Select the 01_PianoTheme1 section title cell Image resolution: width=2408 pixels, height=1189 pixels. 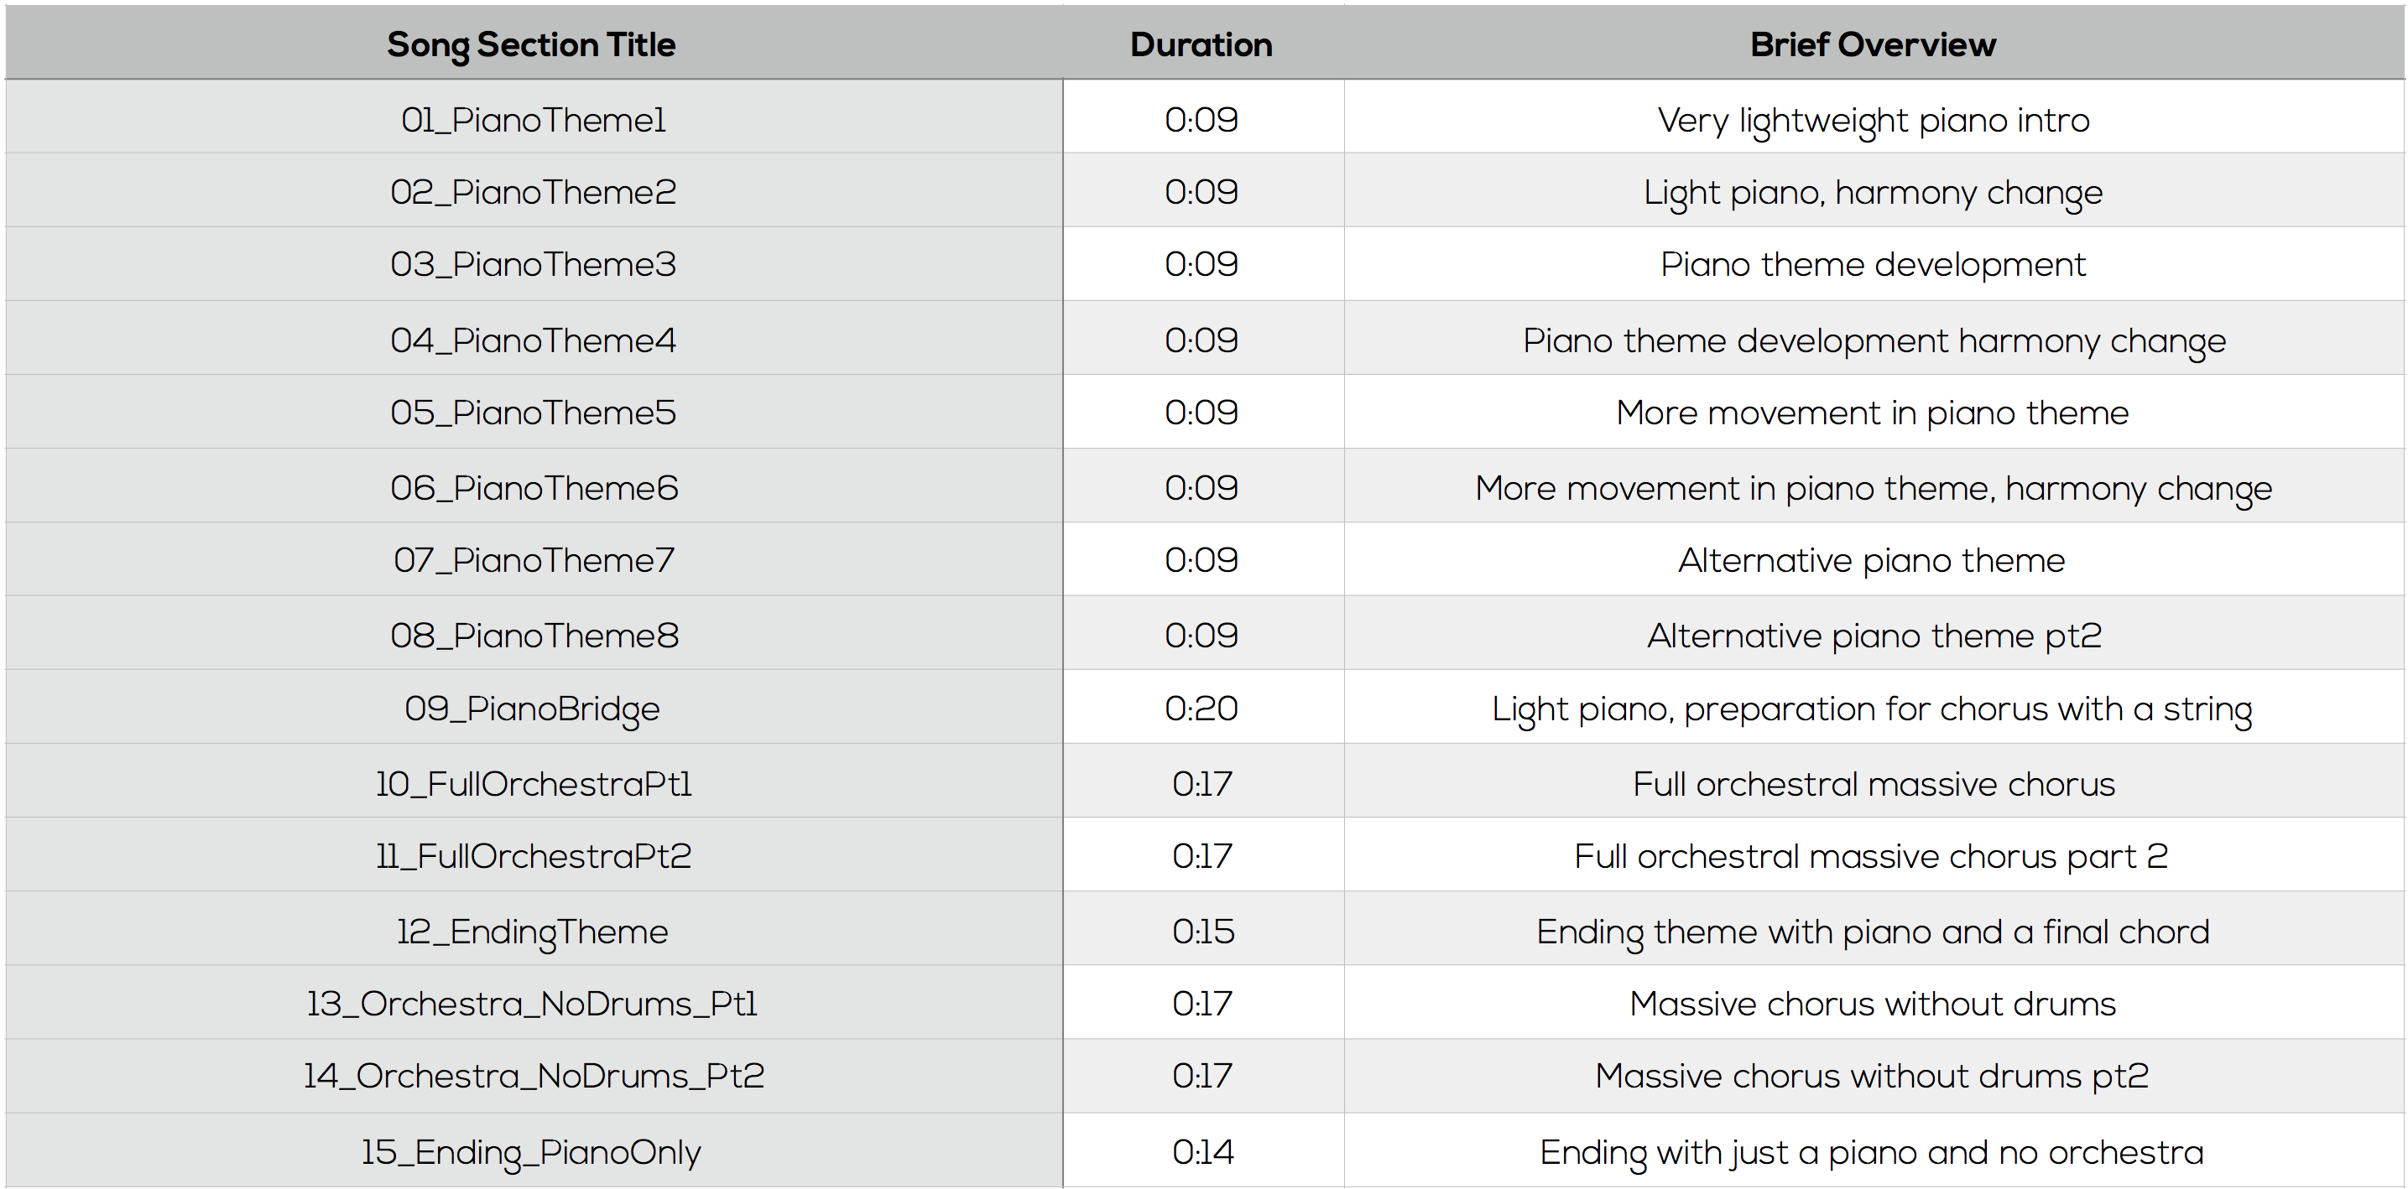pyautogui.click(x=534, y=117)
